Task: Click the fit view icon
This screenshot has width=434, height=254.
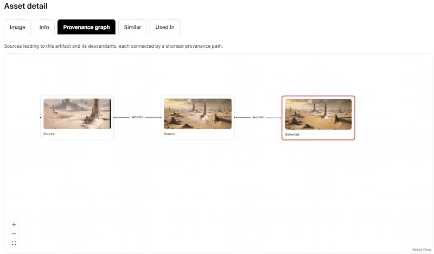Action: click(14, 243)
